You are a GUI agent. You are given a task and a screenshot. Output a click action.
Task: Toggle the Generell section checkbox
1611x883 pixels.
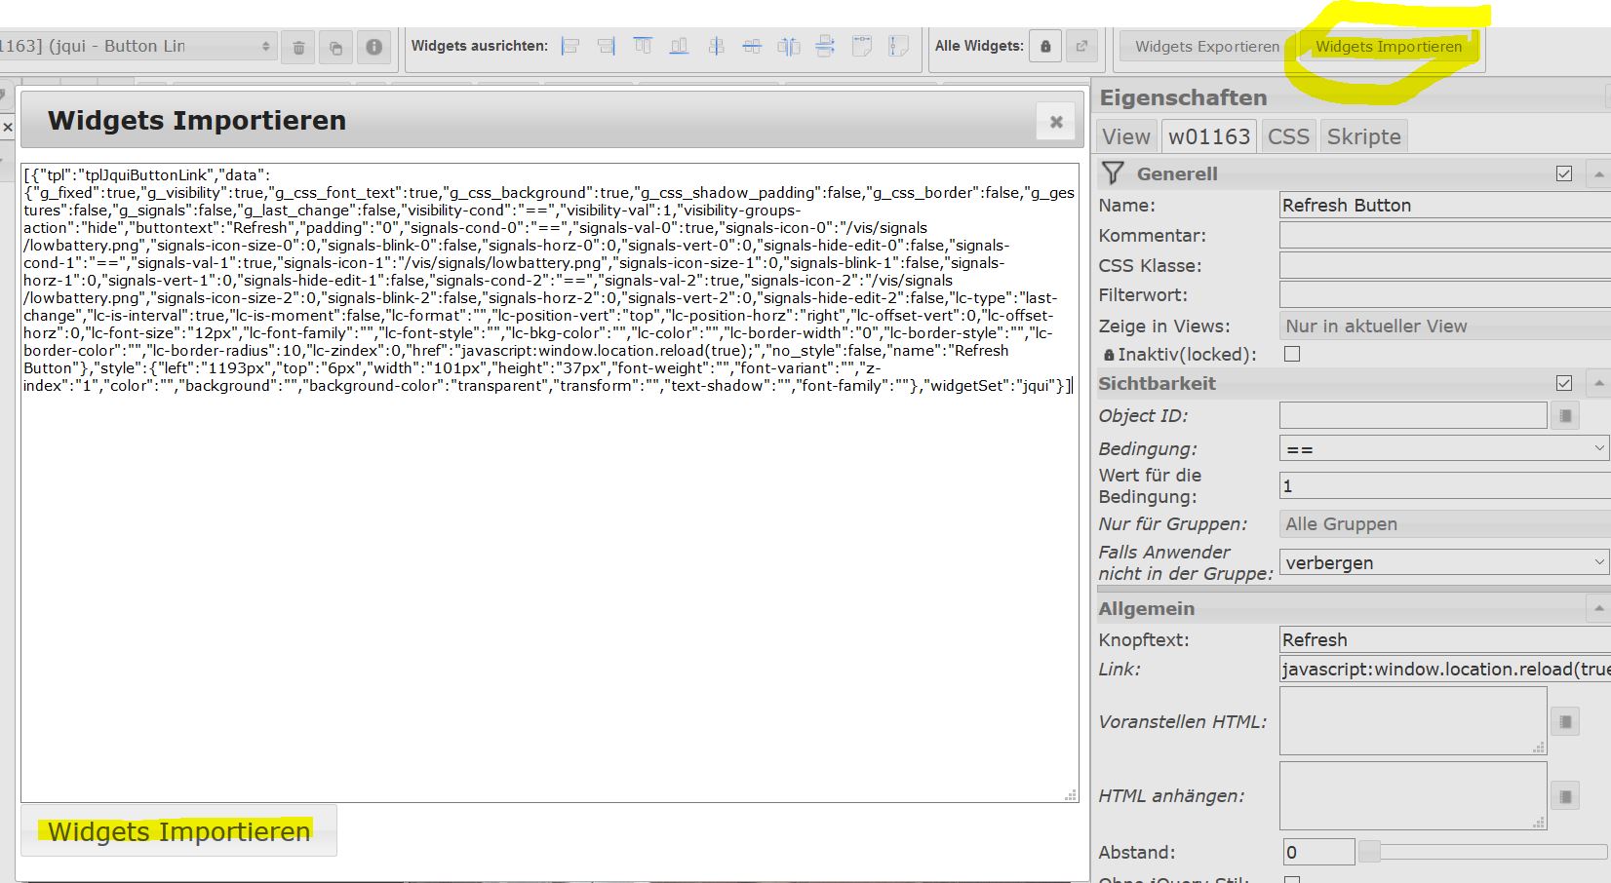tap(1564, 173)
